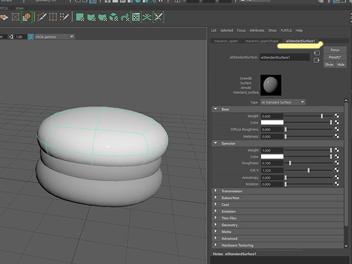Expand the Advanced section
This screenshot has height=264, width=352.
216,238
